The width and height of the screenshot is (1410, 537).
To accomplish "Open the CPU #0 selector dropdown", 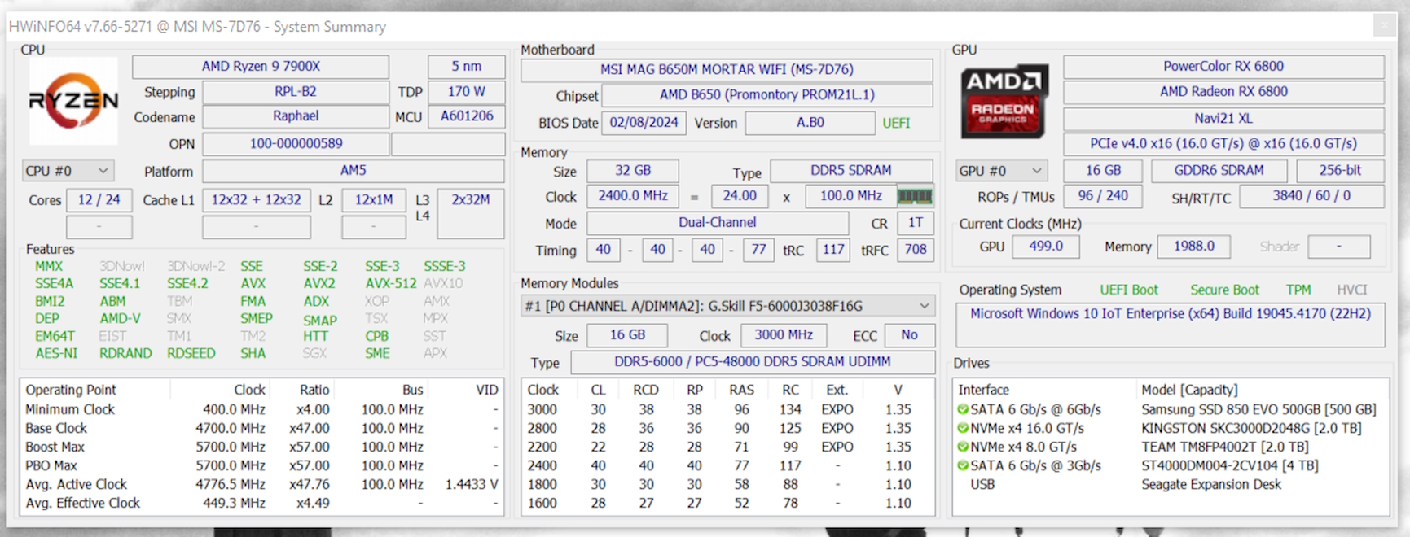I will pyautogui.click(x=68, y=171).
